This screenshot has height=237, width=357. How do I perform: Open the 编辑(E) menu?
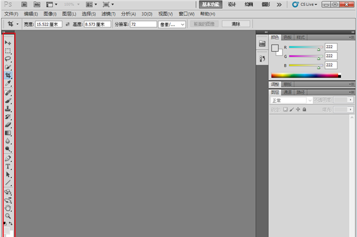pos(31,14)
